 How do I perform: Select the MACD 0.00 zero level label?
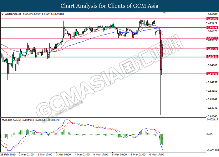pos(210,134)
